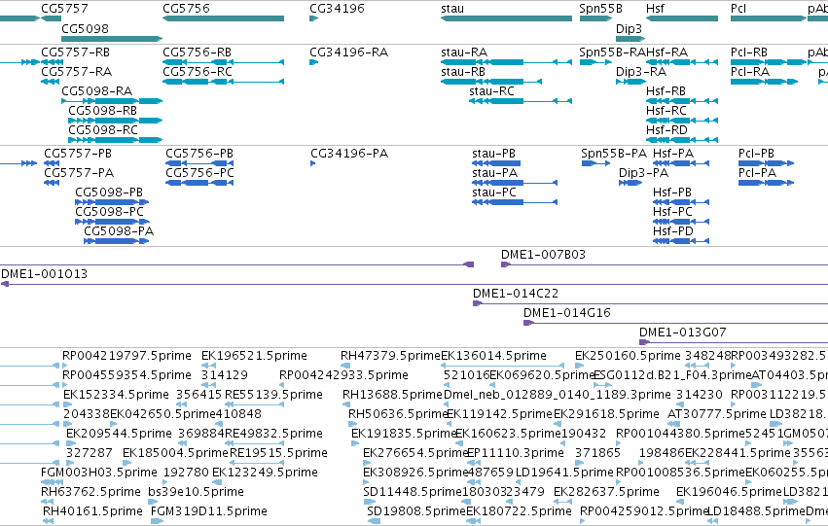Image resolution: width=828 pixels, height=526 pixels.
Task: Select EST FGM003H03.5prime
Action: point(99,473)
